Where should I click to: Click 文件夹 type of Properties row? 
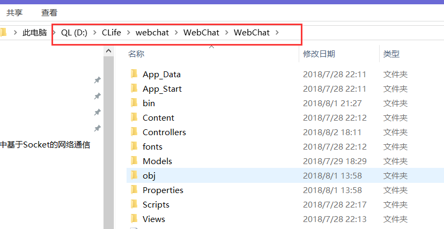click(396, 190)
